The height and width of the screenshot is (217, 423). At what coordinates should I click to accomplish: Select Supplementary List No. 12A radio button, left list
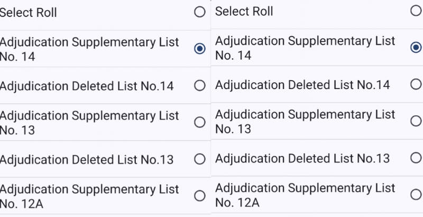coord(199,196)
